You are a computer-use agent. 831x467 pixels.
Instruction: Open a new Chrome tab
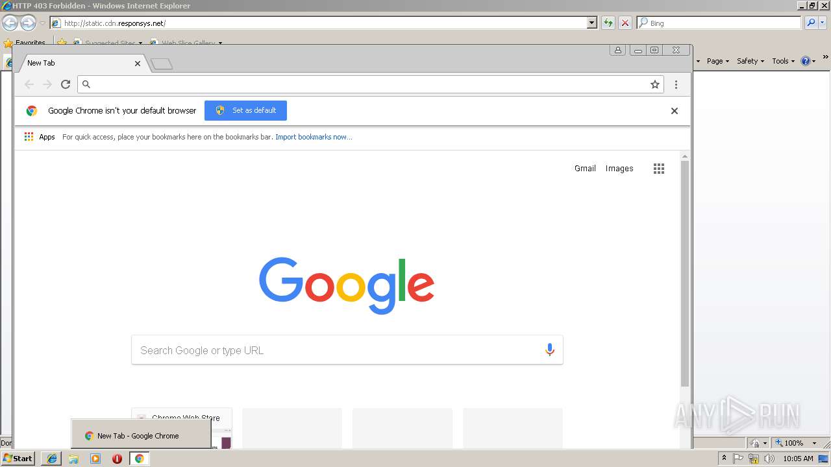(161, 64)
